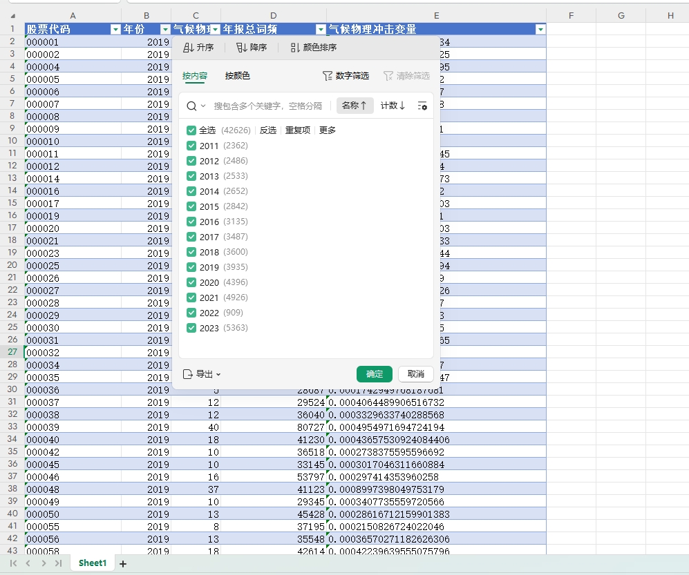Open the 气候物理冲击变量 column filter arrow

click(540, 29)
